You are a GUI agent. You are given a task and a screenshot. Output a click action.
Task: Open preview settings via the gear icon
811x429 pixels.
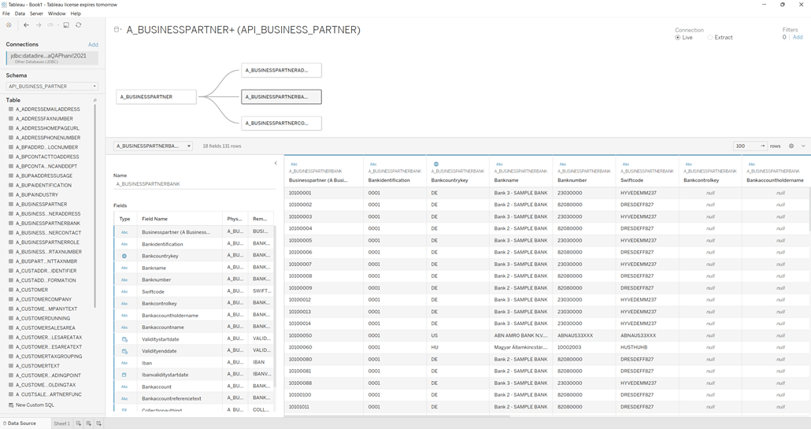(x=791, y=146)
